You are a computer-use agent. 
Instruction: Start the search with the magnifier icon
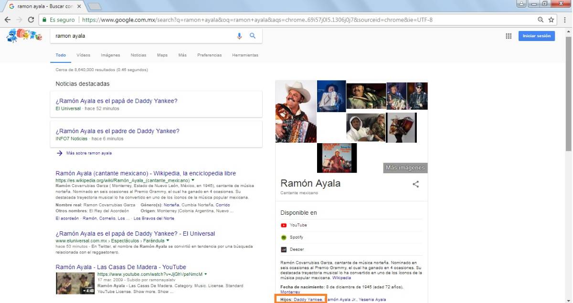pos(253,36)
